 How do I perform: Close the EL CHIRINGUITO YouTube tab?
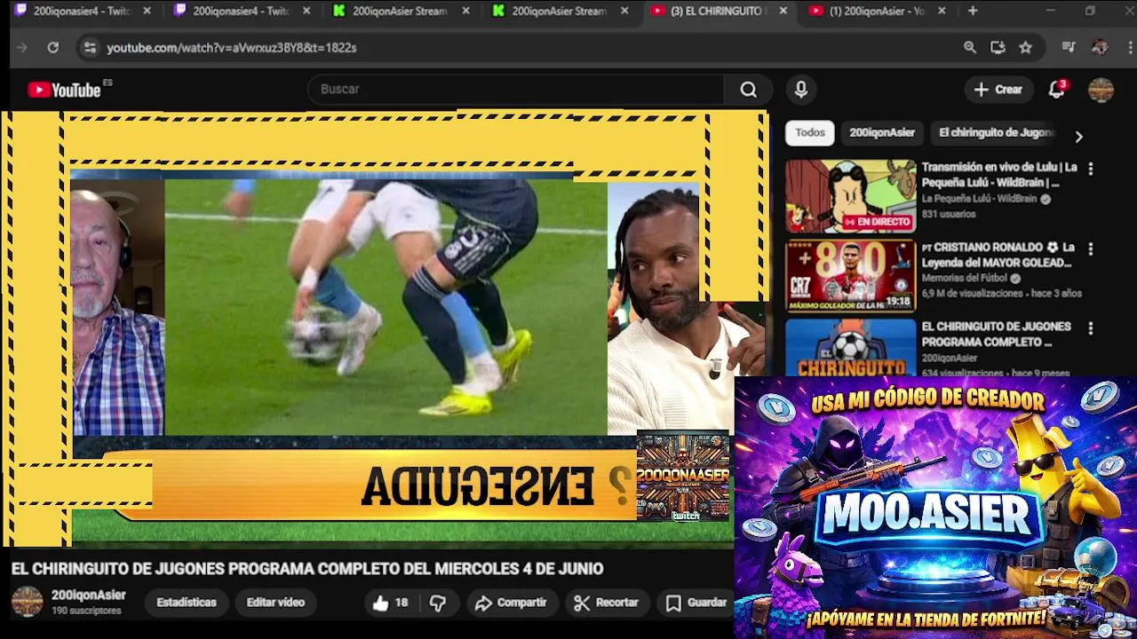coord(783,12)
